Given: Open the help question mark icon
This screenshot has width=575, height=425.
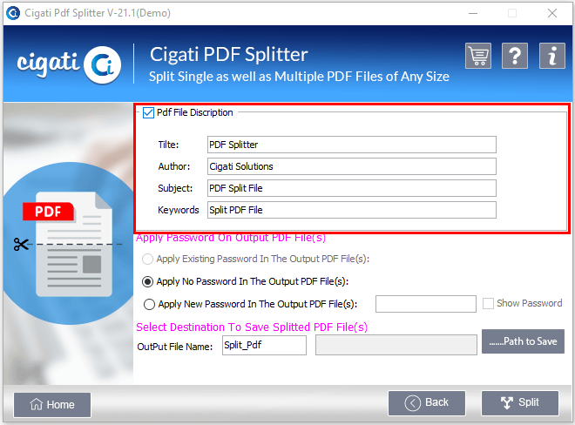Looking at the screenshot, I should point(515,56).
